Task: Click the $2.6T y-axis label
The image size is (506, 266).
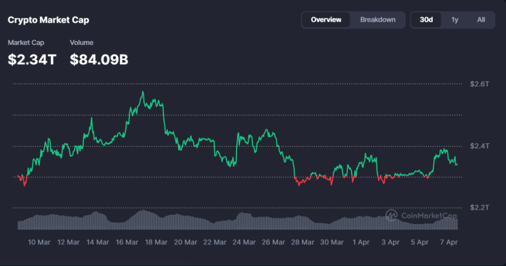Action: [x=479, y=84]
